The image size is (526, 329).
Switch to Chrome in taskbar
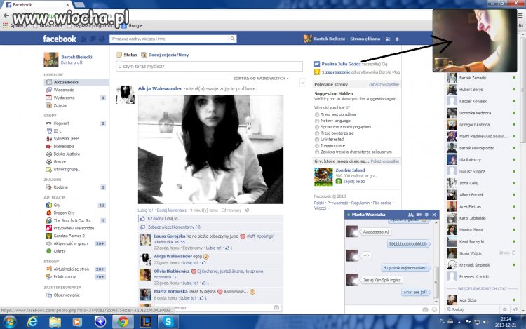123,322
